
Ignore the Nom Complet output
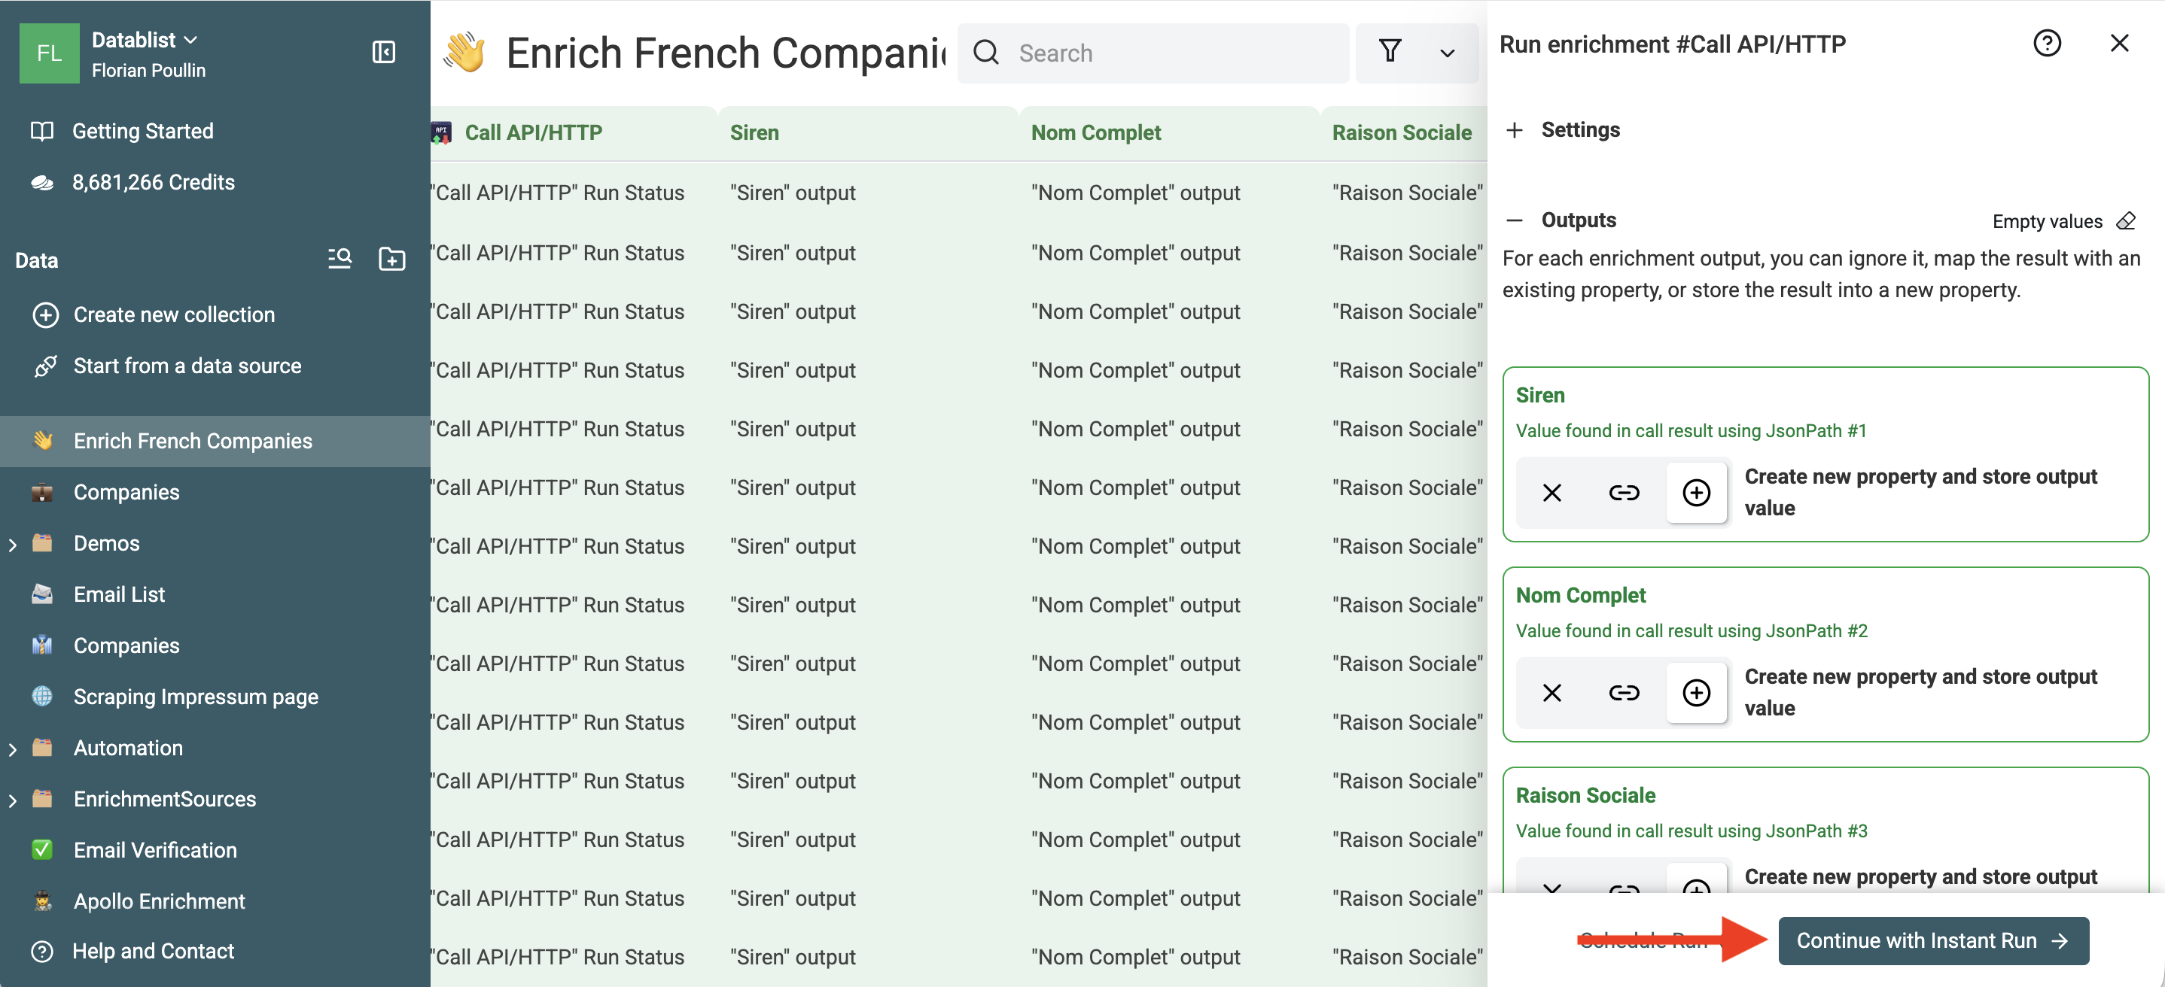[x=1551, y=692]
